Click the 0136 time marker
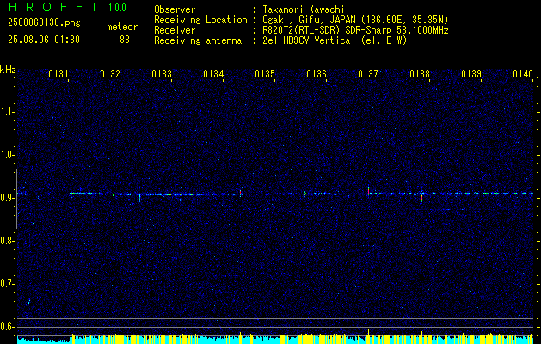Viewport: 541px width, 344px height. coord(317,74)
